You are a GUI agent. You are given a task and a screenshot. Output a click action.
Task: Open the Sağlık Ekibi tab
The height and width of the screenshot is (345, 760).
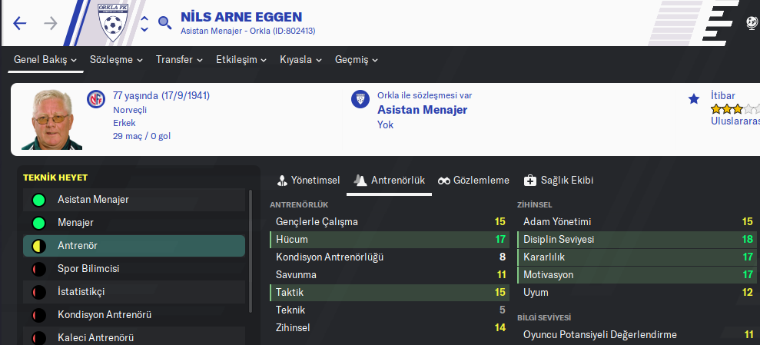point(558,181)
